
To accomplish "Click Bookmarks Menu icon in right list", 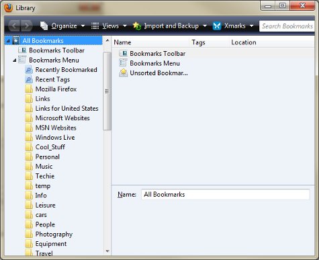I will 123,63.
